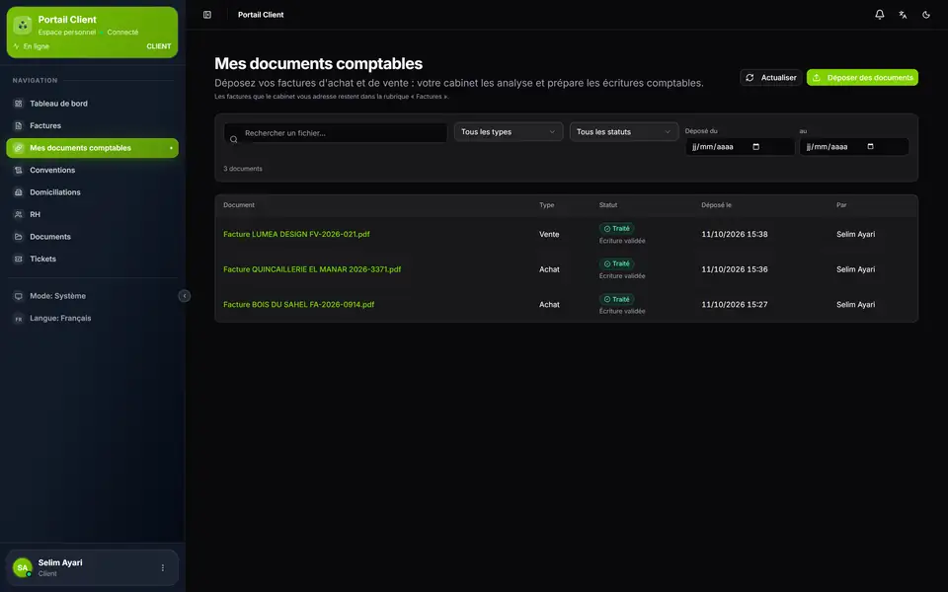Click the En ligne status text
The width and height of the screenshot is (948, 592).
click(37, 46)
